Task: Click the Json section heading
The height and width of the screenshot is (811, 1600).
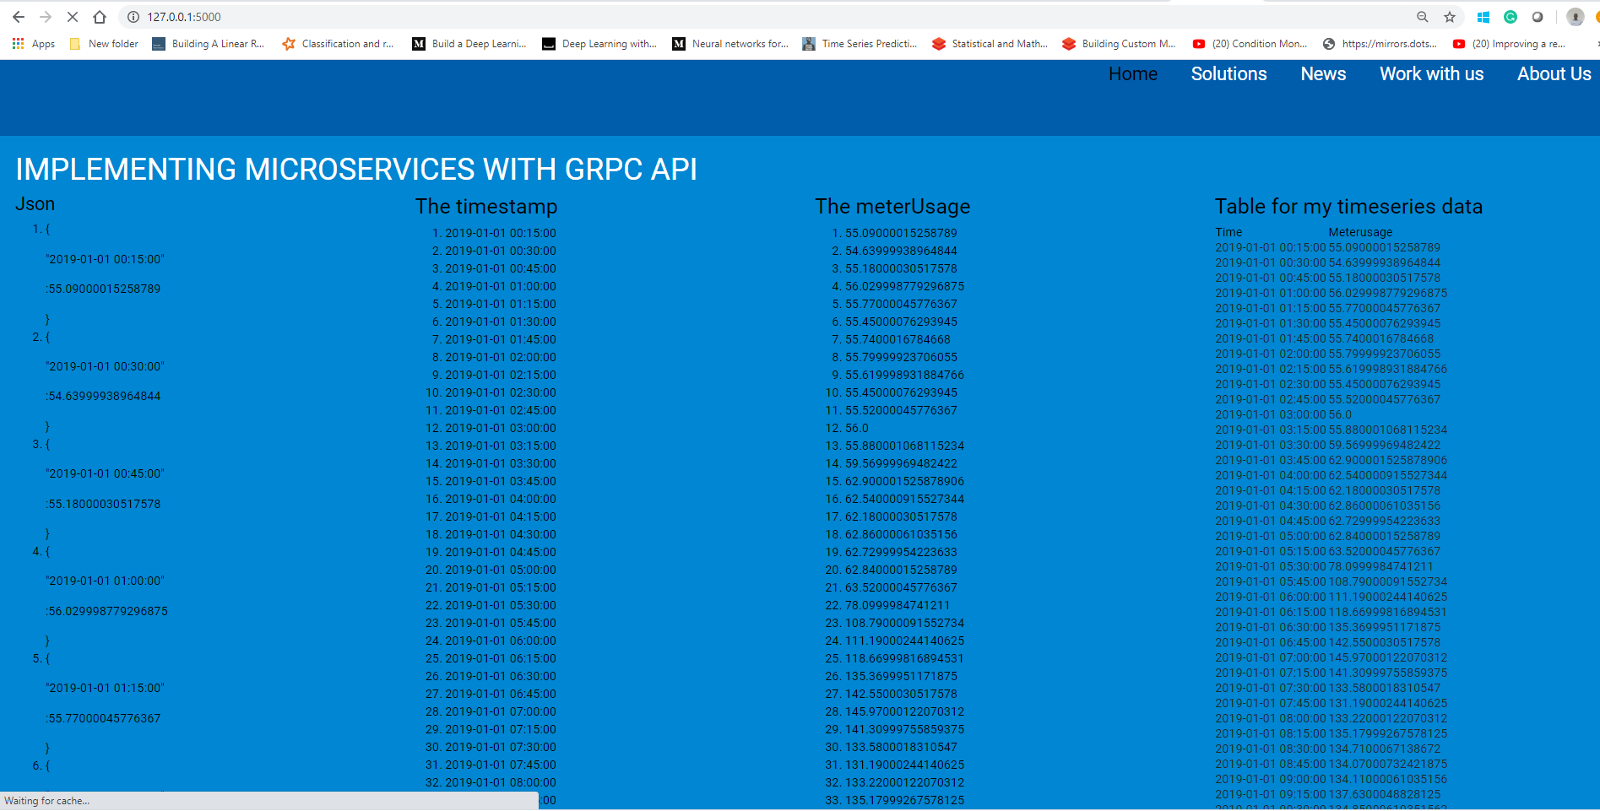Action: 35,204
